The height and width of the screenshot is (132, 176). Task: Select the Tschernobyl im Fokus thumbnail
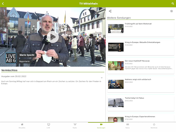pos(116,103)
